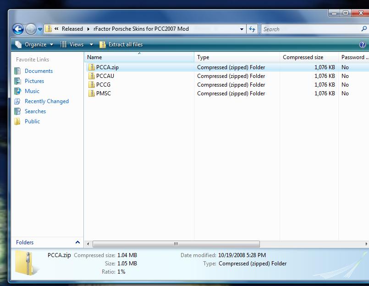This screenshot has width=369, height=286.
Task: Click the Ratio 1% value
Action: (x=121, y=272)
